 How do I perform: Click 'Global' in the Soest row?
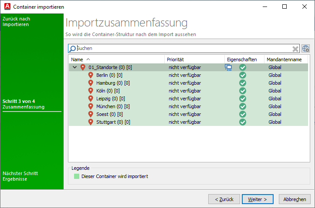click(274, 114)
